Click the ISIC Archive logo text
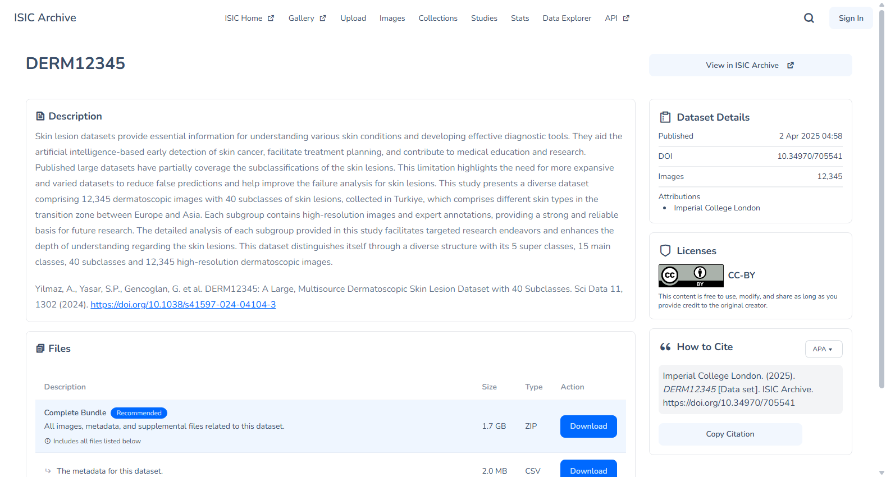This screenshot has height=477, width=886. (x=45, y=17)
